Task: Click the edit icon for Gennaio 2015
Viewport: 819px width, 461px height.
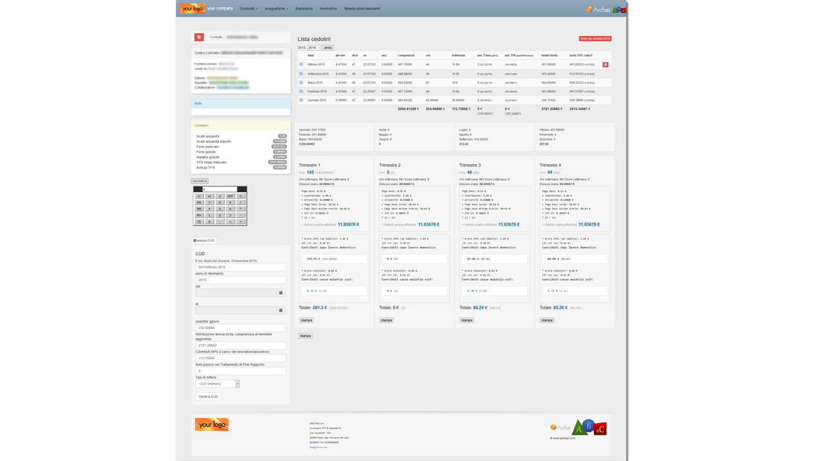Action: click(301, 100)
